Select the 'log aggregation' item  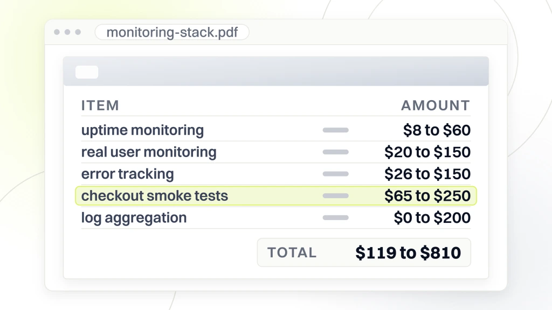coord(134,218)
